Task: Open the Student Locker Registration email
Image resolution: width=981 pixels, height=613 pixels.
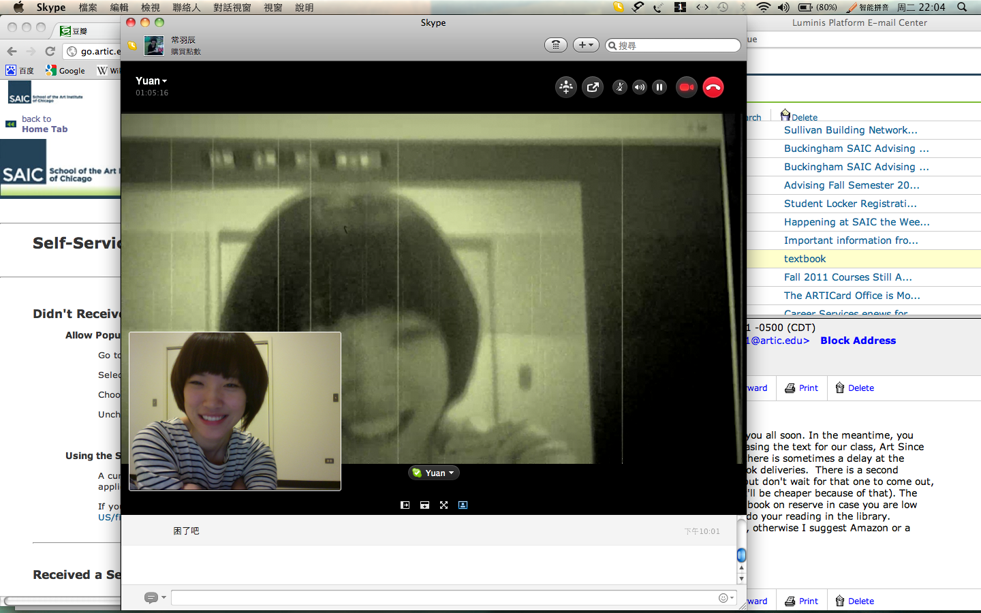Action: click(850, 203)
